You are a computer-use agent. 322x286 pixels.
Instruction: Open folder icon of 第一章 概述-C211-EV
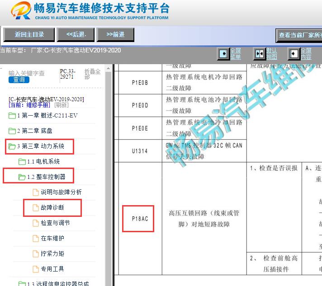point(12,116)
